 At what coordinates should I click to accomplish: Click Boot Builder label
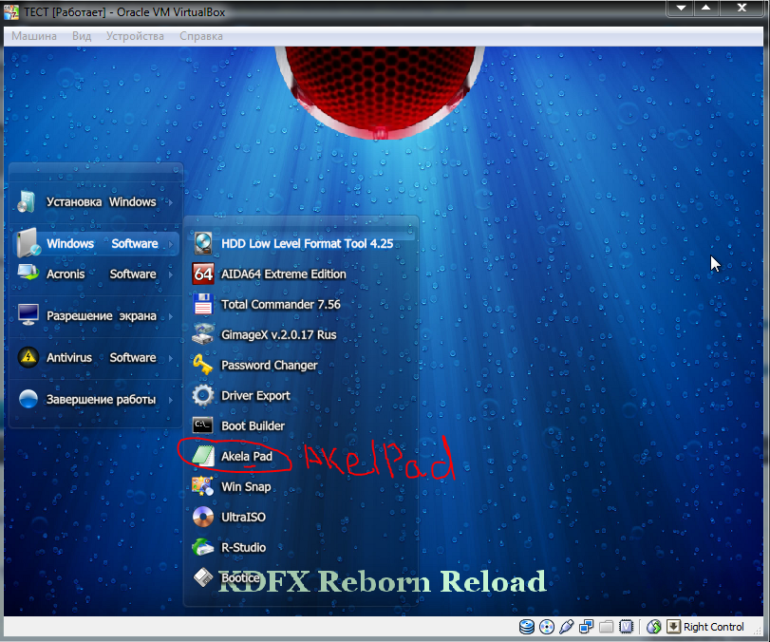253,425
